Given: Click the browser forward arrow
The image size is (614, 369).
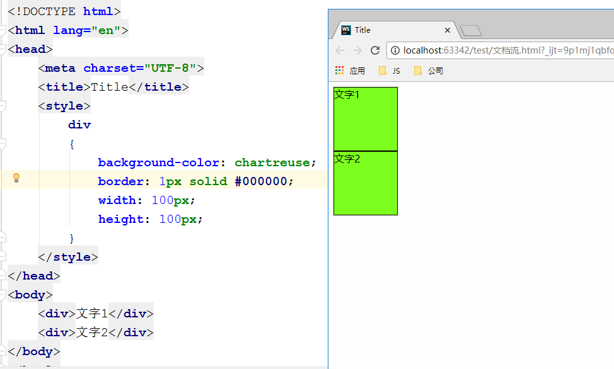Looking at the screenshot, I should point(357,50).
